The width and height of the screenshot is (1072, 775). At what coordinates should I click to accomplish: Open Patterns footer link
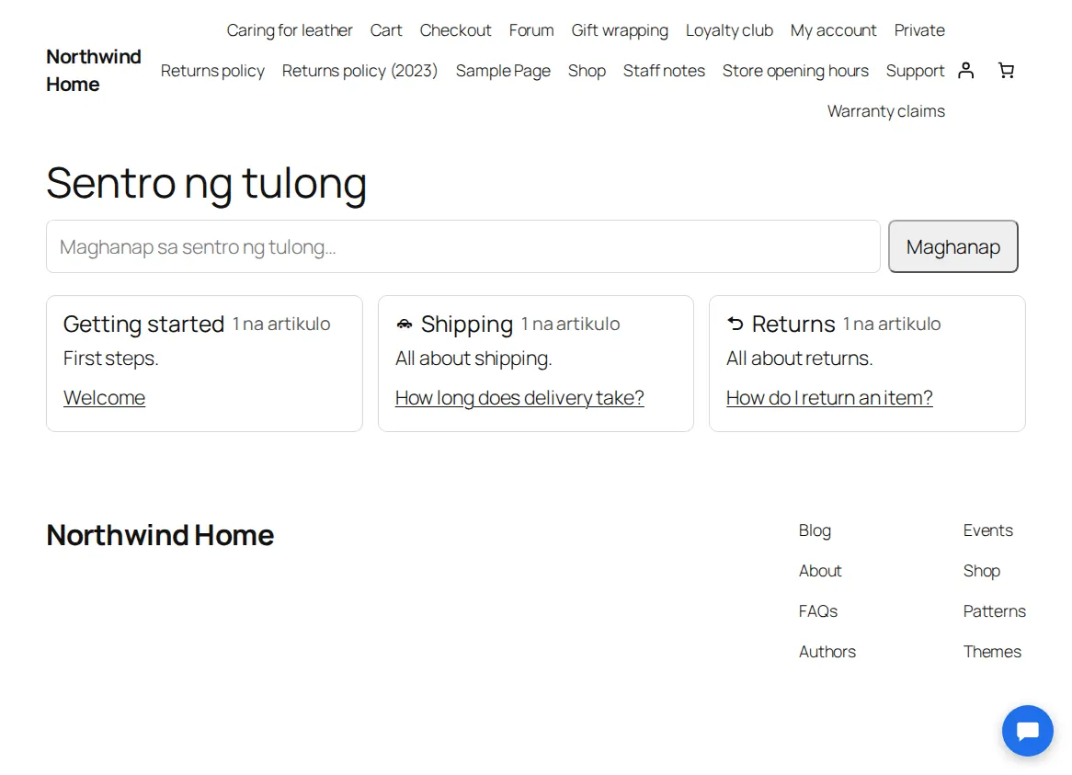pyautogui.click(x=994, y=611)
